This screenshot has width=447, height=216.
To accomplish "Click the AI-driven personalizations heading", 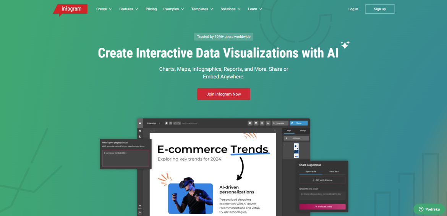I will (x=236, y=190).
